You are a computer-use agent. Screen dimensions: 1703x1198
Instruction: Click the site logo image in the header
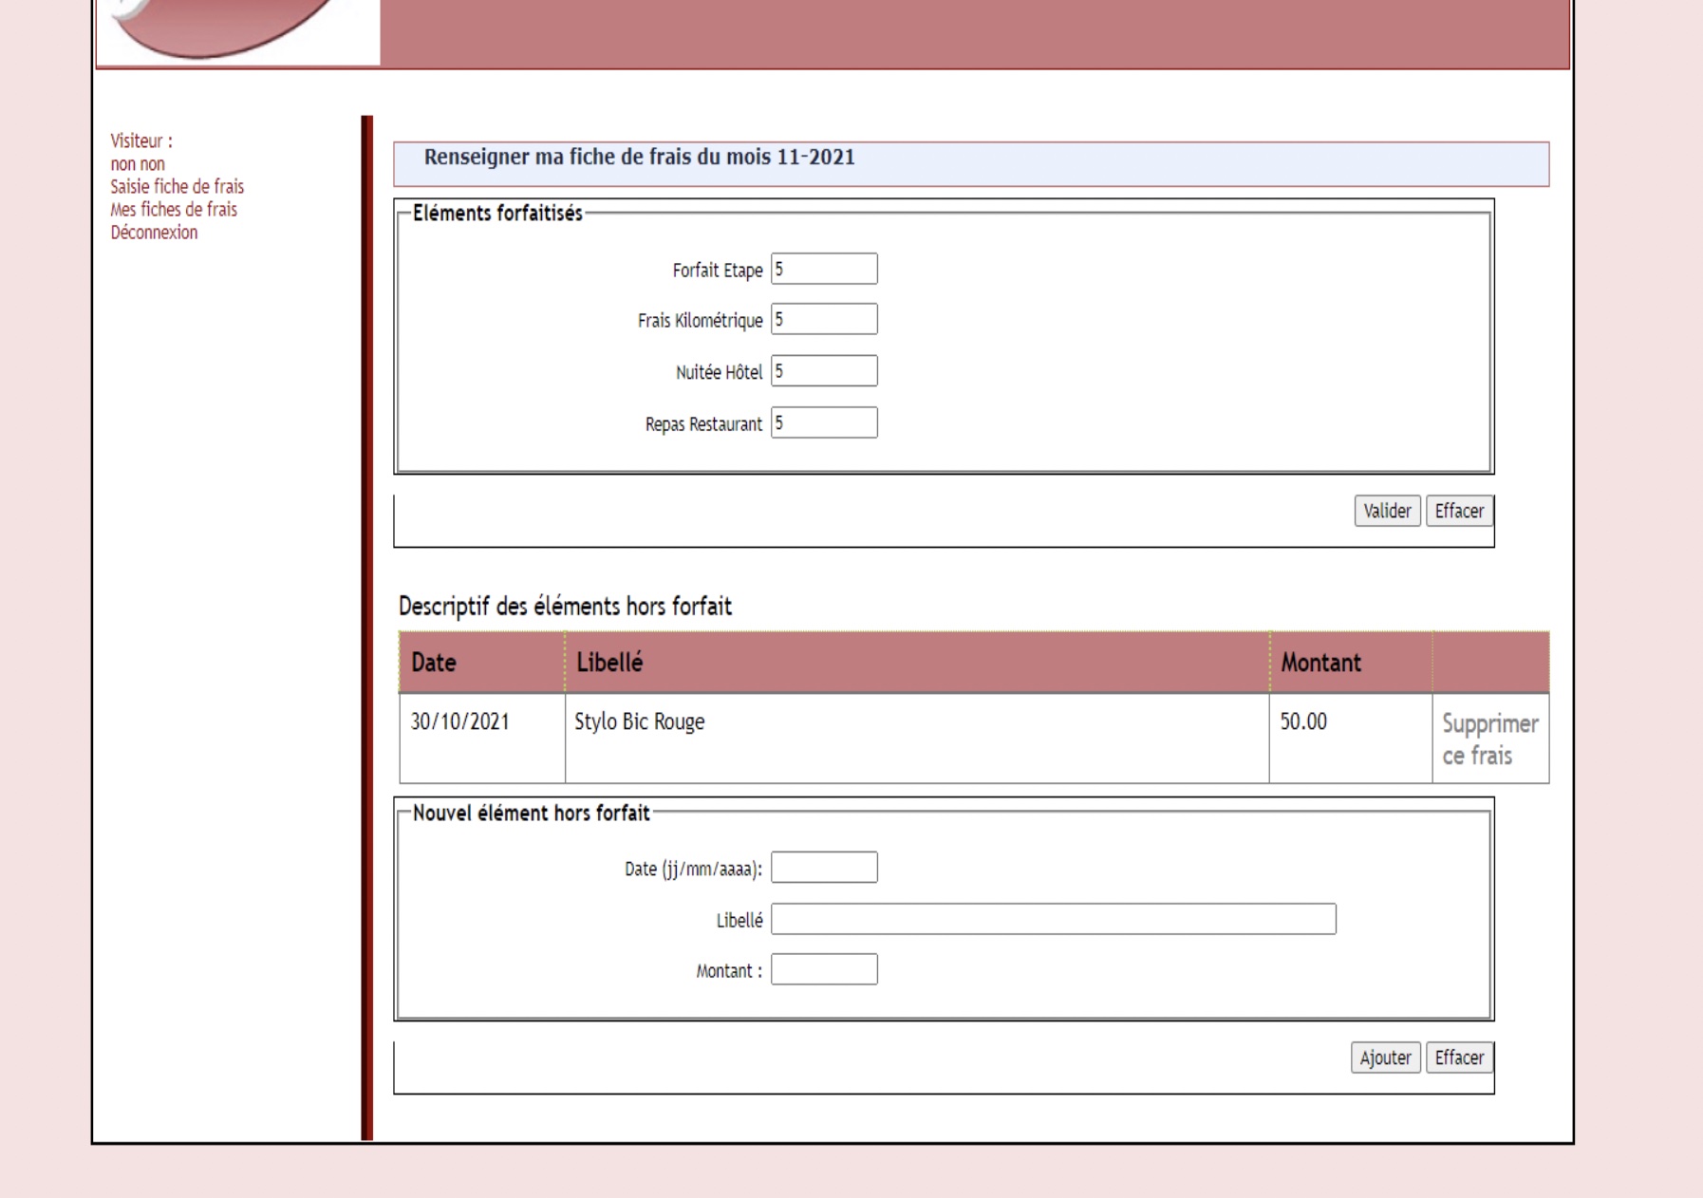(x=237, y=31)
